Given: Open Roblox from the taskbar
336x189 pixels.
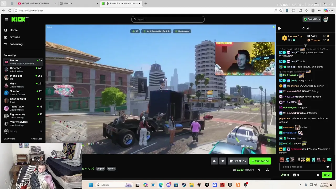Looking at the screenshot, I should click(x=215, y=185).
